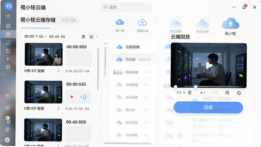Click the round back arrow sidebar icon

(8, 140)
